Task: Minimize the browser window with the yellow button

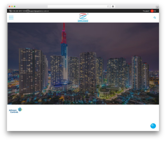Action: tap(12, 6)
